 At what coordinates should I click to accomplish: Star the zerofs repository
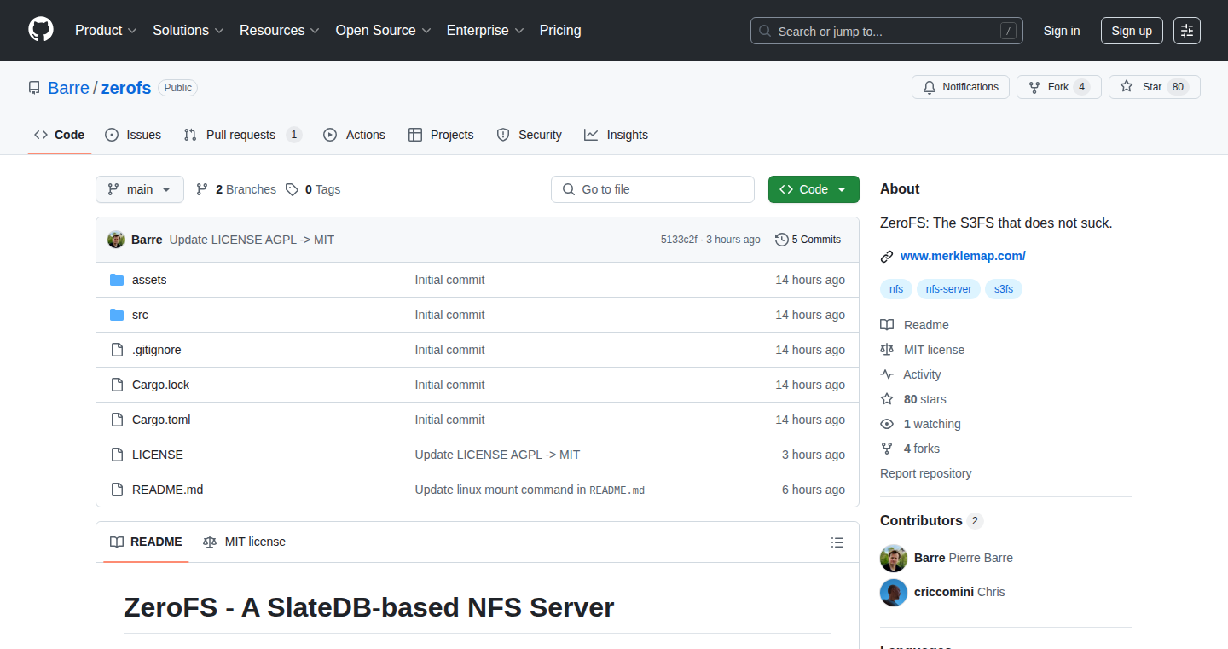pos(1155,87)
